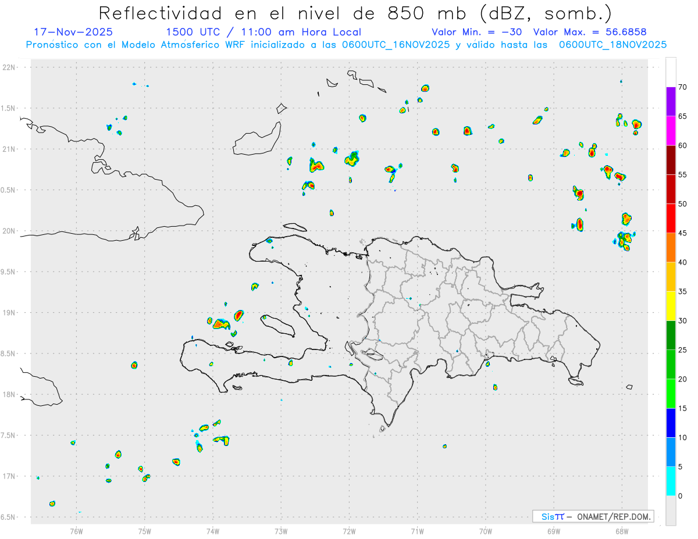This screenshot has width=698, height=539.
Task: Select the blue 10-15 dBZ colorbar segment
Action: [671, 423]
